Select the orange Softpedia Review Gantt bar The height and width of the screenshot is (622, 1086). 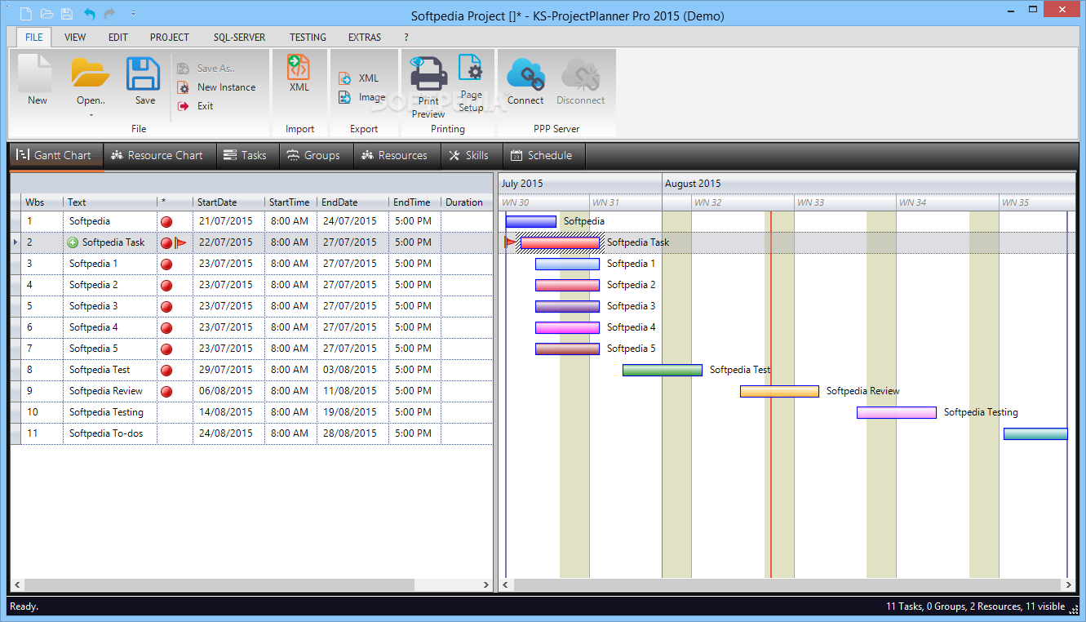click(779, 391)
